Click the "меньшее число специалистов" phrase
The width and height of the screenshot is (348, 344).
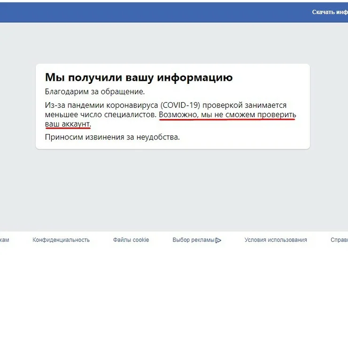tap(101, 115)
